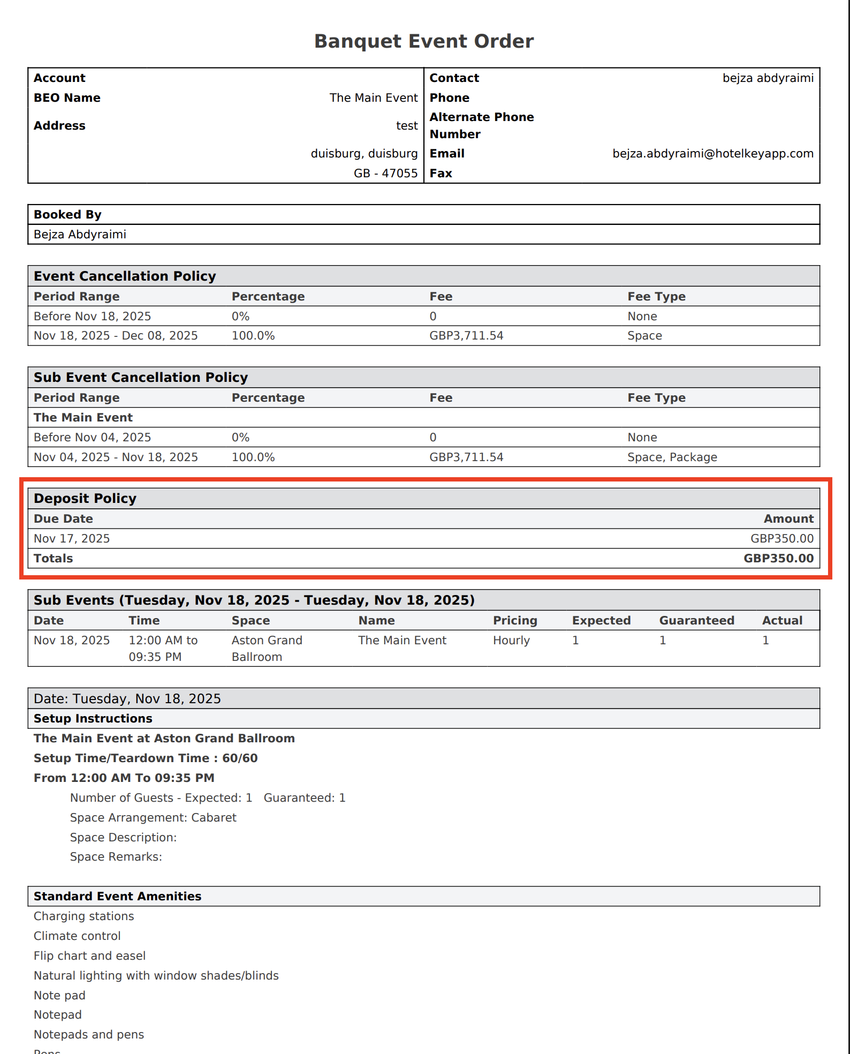Click the contact email address
This screenshot has height=1054, width=850.
click(x=712, y=154)
